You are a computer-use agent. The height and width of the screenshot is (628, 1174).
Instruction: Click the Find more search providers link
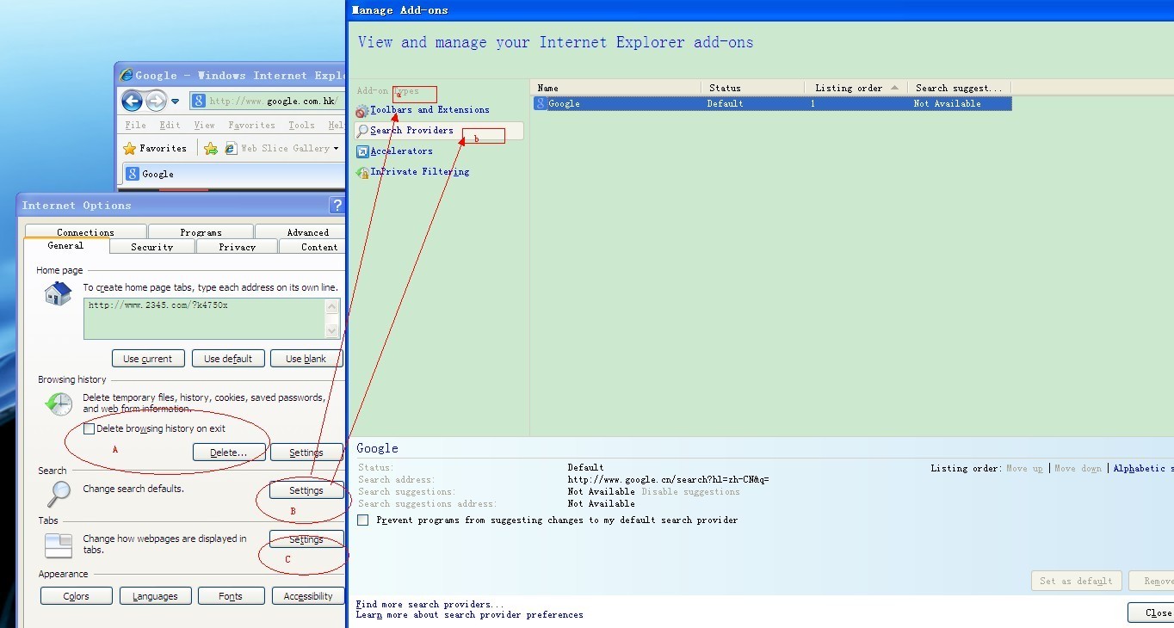pos(429,604)
